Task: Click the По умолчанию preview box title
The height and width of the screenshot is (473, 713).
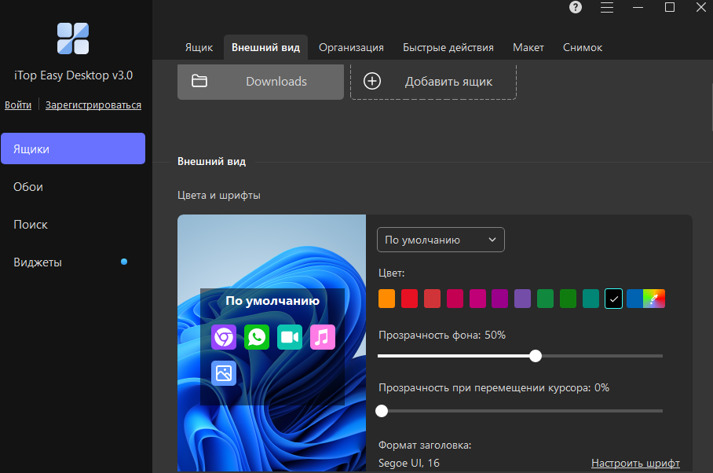Action: 272,301
